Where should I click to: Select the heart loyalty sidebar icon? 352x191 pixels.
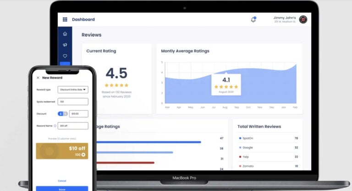[65, 56]
